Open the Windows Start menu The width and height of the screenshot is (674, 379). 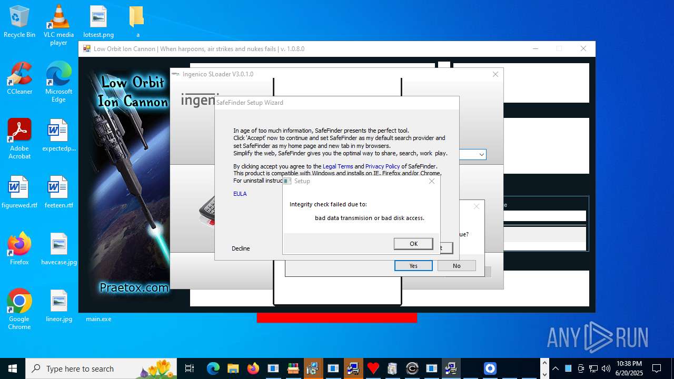[x=12, y=368]
